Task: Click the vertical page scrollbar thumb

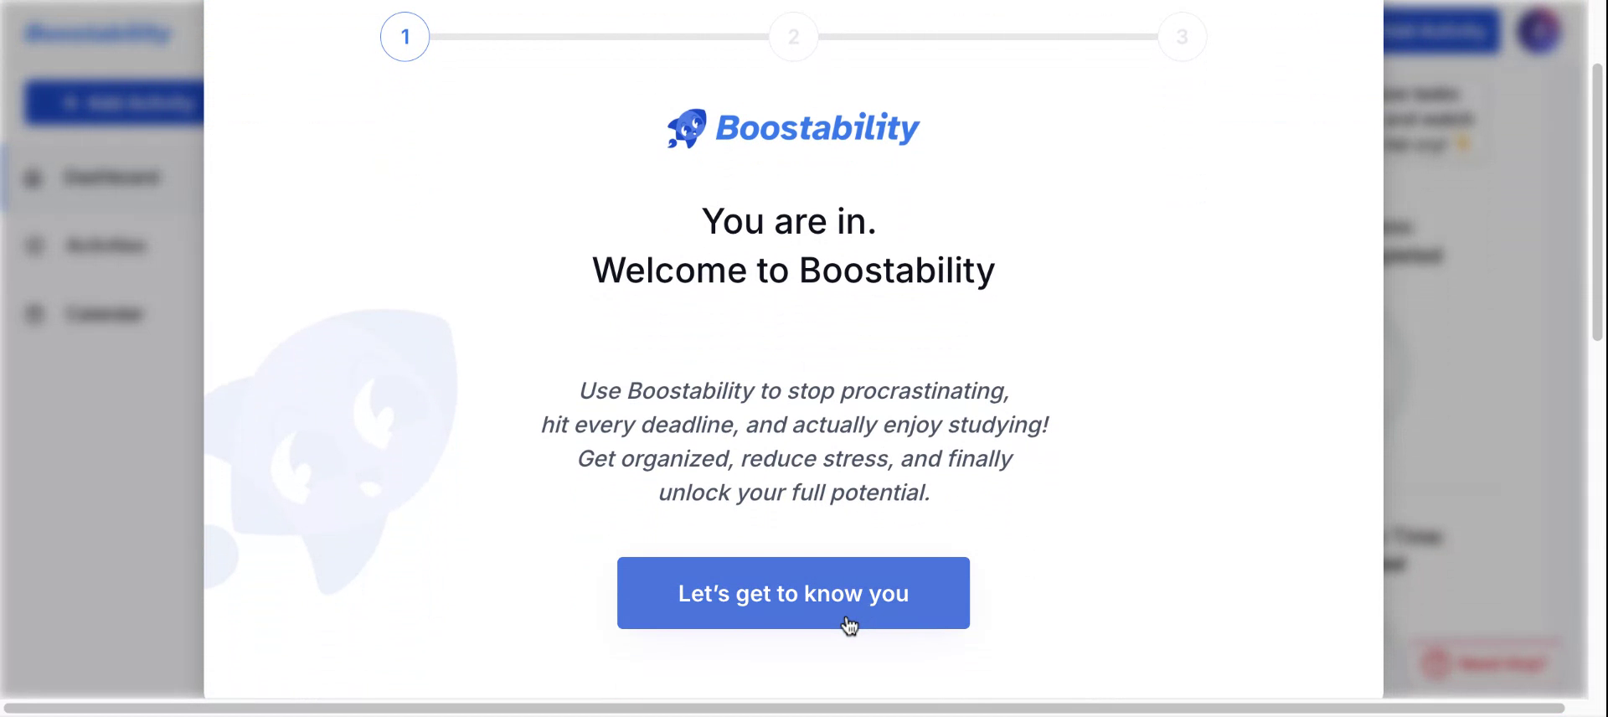Action: click(1597, 201)
